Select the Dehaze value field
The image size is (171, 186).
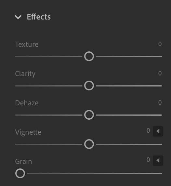tap(160, 102)
